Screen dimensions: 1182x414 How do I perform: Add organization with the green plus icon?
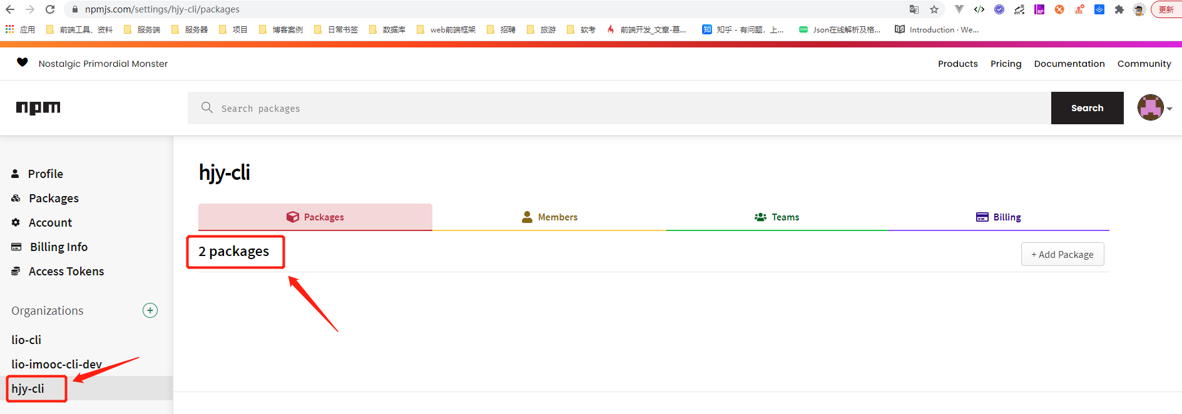pyautogui.click(x=150, y=310)
